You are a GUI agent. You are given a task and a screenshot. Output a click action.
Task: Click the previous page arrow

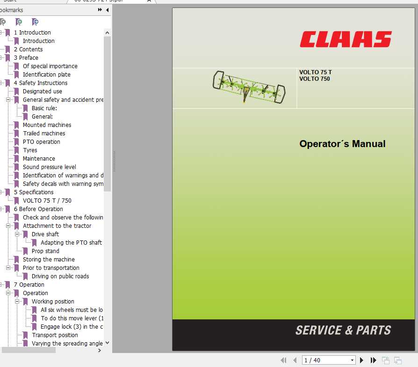tap(294, 360)
